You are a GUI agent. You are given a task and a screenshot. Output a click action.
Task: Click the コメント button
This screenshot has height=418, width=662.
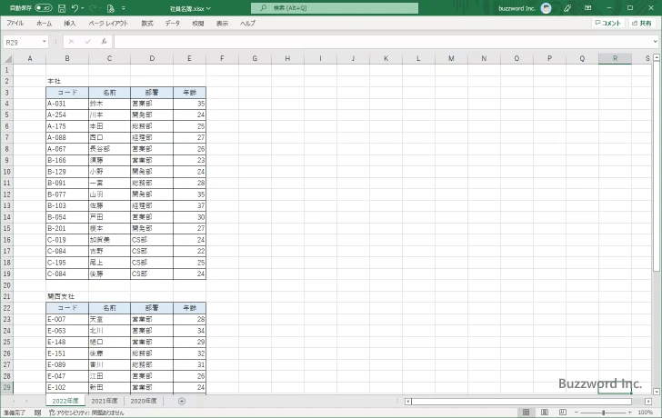tap(608, 24)
